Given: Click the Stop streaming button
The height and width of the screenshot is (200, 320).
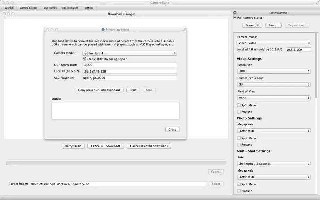Looking at the screenshot, I should 149,90.
